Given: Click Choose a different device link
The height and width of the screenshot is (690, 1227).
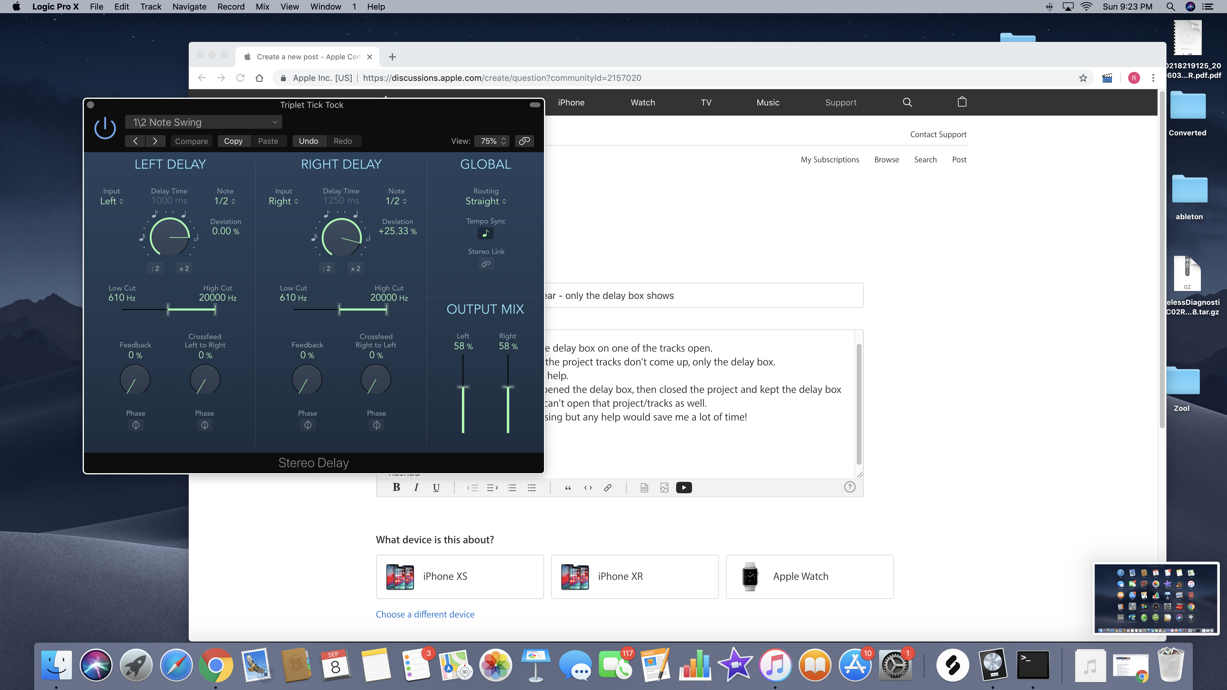Looking at the screenshot, I should point(425,614).
